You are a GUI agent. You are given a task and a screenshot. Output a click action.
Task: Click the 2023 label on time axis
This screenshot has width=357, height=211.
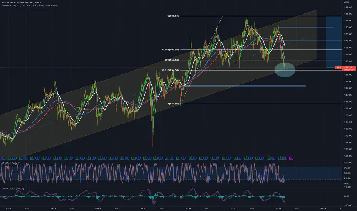pos(278,208)
